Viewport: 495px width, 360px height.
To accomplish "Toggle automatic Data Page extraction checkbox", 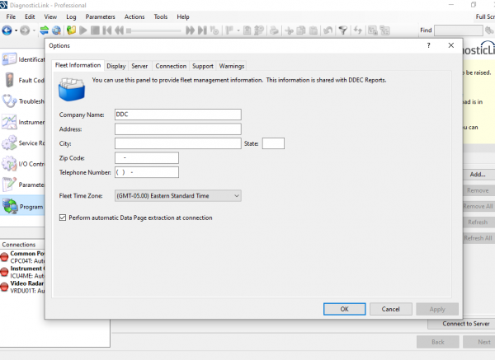I will click(x=63, y=217).
